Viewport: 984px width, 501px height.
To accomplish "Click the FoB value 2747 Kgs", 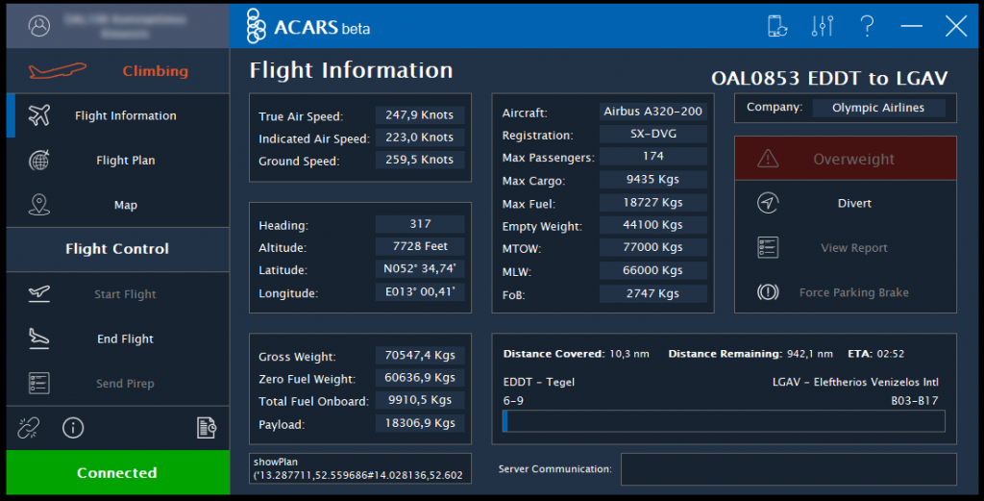I will (x=652, y=293).
